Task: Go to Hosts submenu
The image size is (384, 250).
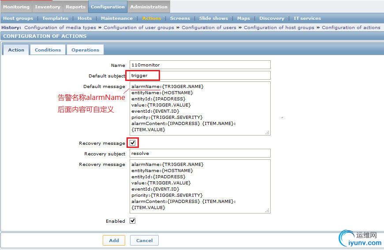Action: click(x=85, y=18)
